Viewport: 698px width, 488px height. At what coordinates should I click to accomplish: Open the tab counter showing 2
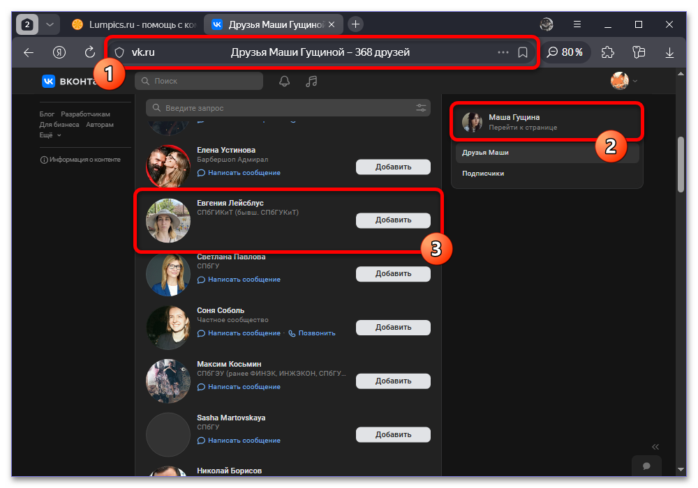(x=27, y=24)
